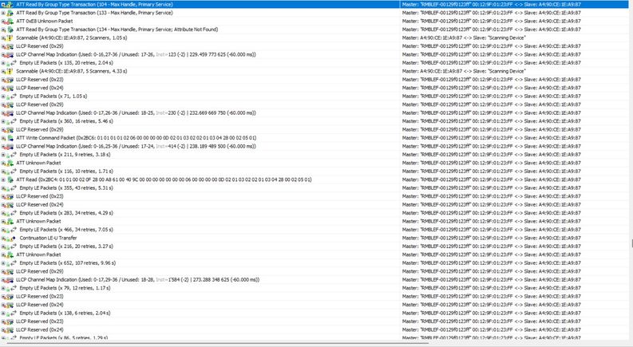Select 'Empty LE Packets (x 355, 43 retries, 5.31 s)'
633x347 pixels.
[66, 188]
